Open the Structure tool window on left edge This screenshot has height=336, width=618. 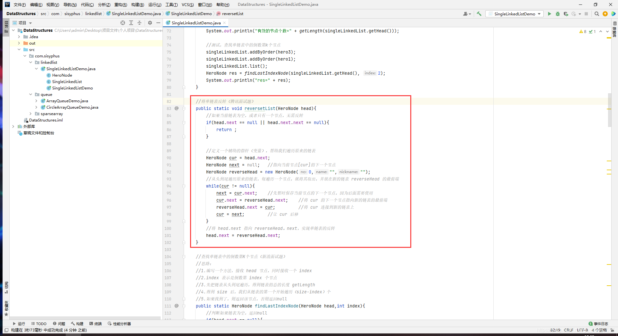[x=6, y=288]
